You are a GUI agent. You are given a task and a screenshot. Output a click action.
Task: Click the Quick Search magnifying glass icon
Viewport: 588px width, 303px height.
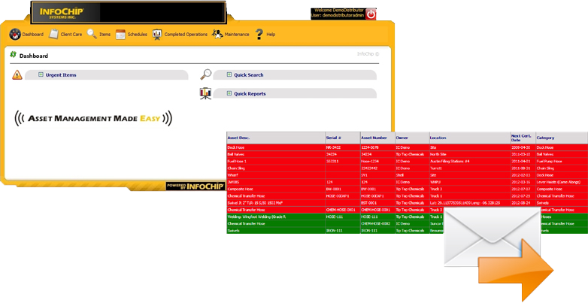tap(205, 74)
